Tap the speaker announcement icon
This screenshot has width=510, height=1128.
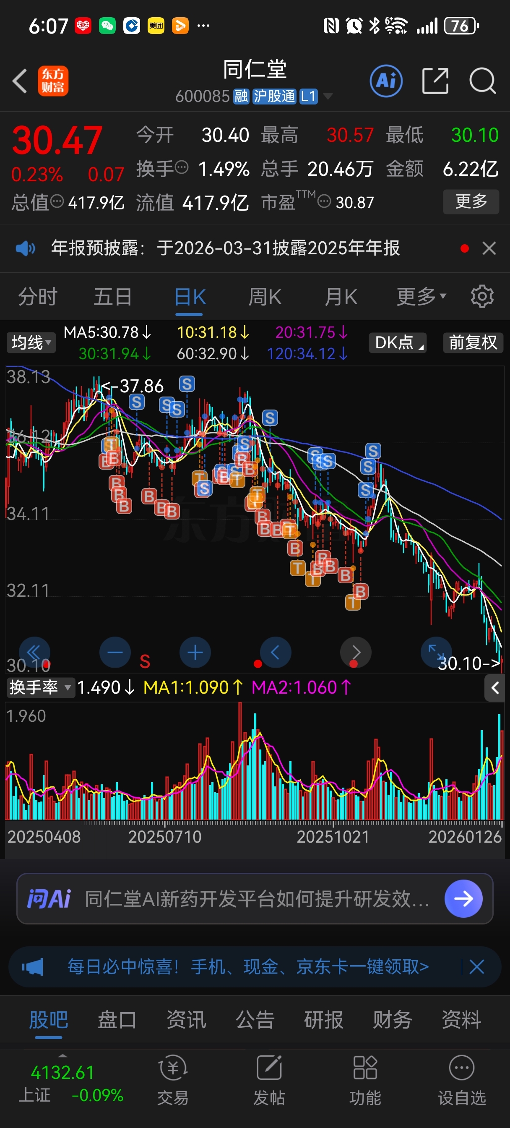pos(25,248)
